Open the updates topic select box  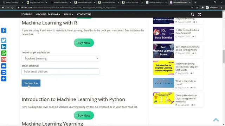tap(60, 58)
